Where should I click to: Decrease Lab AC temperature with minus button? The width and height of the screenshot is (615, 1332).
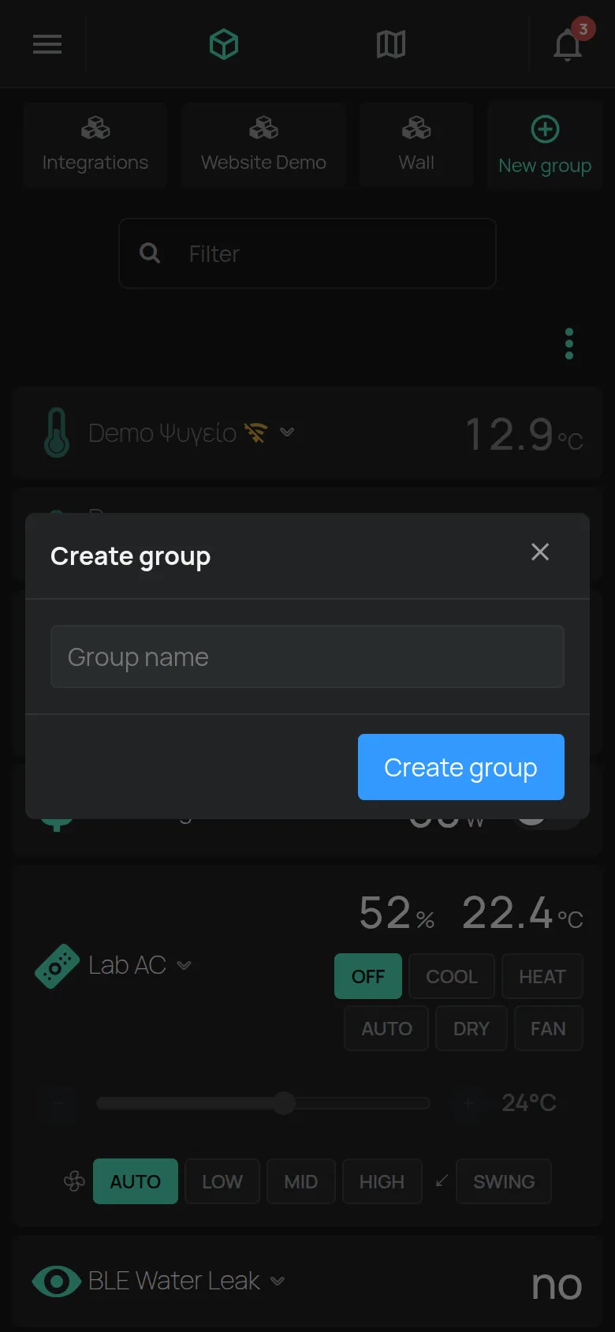[x=58, y=1102]
